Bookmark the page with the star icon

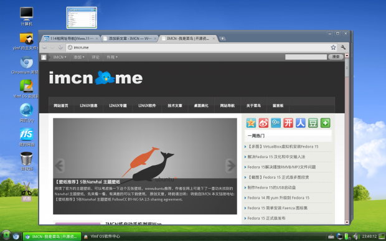[x=333, y=47]
